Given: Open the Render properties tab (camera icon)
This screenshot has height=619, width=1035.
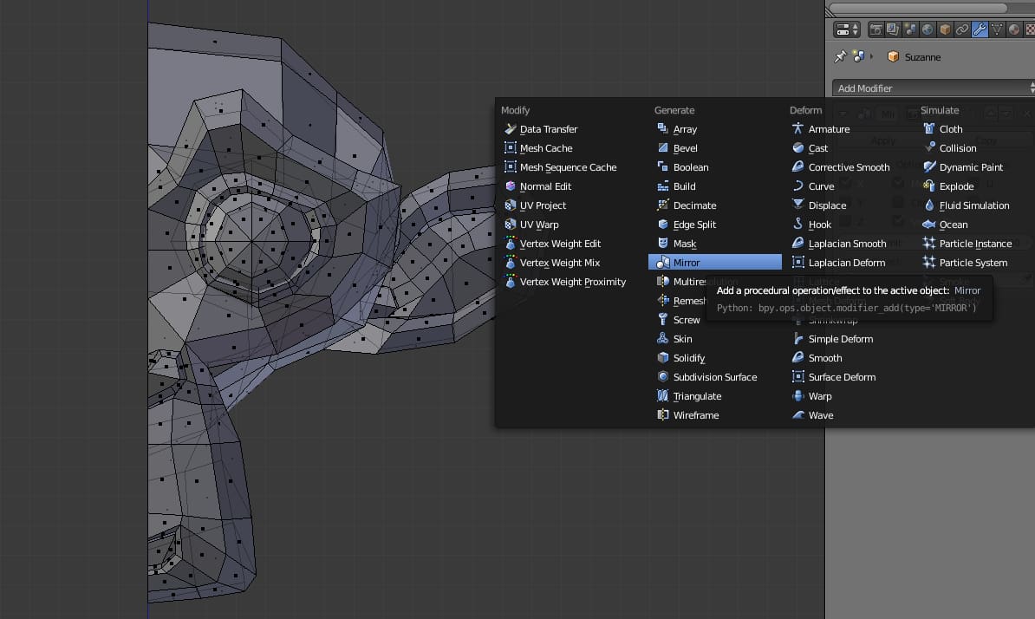Looking at the screenshot, I should tap(876, 29).
